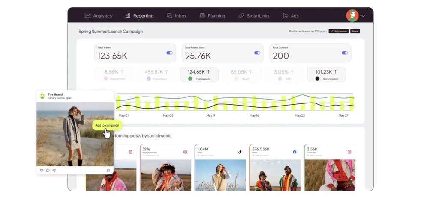The width and height of the screenshot is (439, 203).
Task: Click the May 11 chart date label
Action: pos(210,115)
